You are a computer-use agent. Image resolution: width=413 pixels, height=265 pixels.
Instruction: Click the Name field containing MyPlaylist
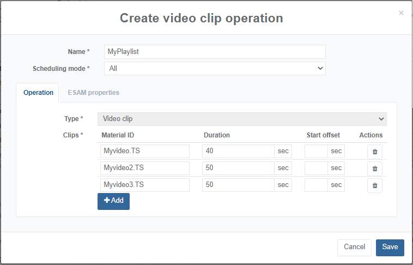click(215, 52)
